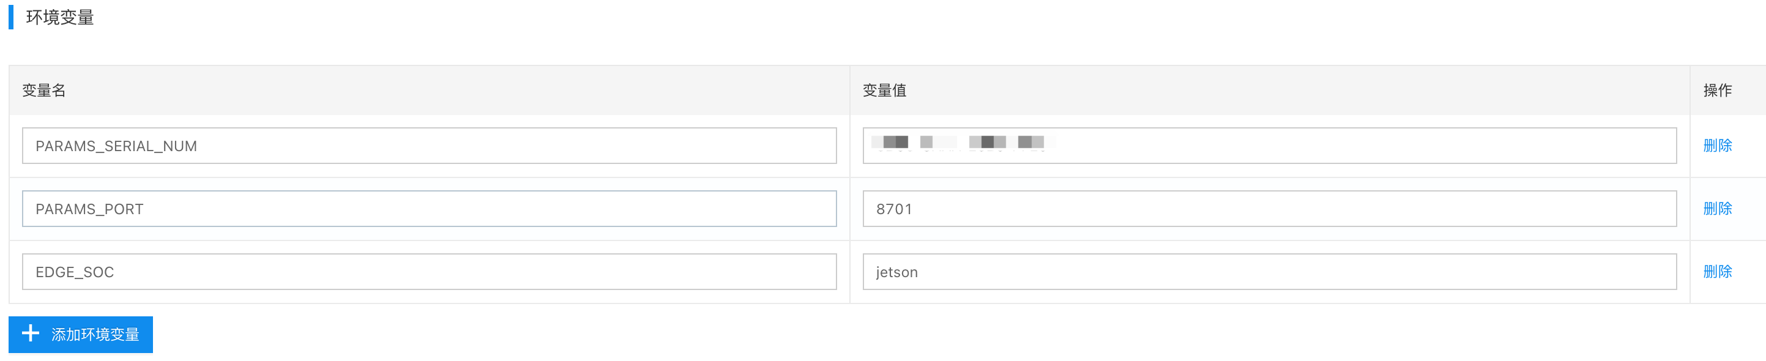Viewport: 1766px width, 361px height.
Task: Click 添加环境变量 button
Action: 80,334
